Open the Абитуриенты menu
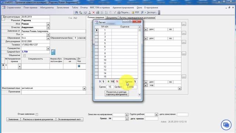Viewport: 236px width, 133px height. pos(47,7)
